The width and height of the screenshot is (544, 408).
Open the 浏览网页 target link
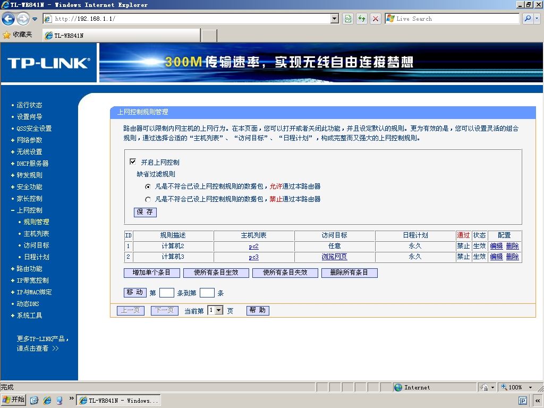(x=335, y=257)
